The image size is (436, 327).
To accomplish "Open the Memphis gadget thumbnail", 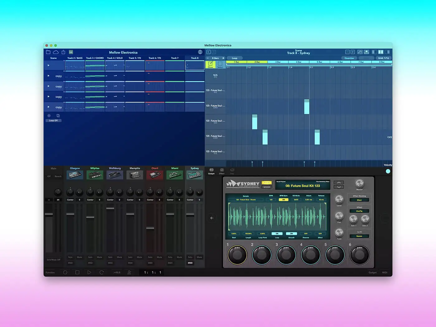I will point(135,175).
